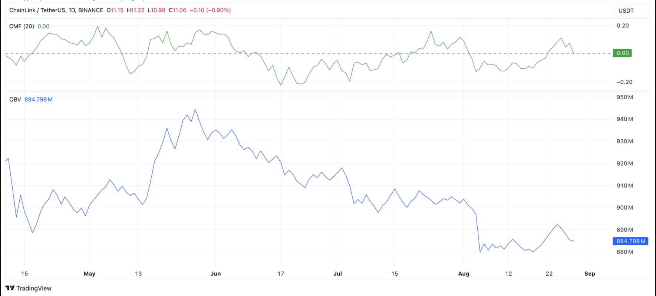Click the Aug label on time axis
The image size is (656, 296).
click(x=464, y=273)
